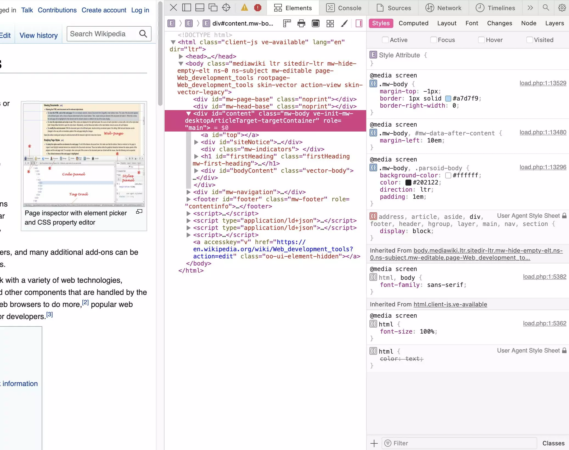Click the inspect element cursor icon
Viewport: 569px width, 450px height.
[226, 8]
